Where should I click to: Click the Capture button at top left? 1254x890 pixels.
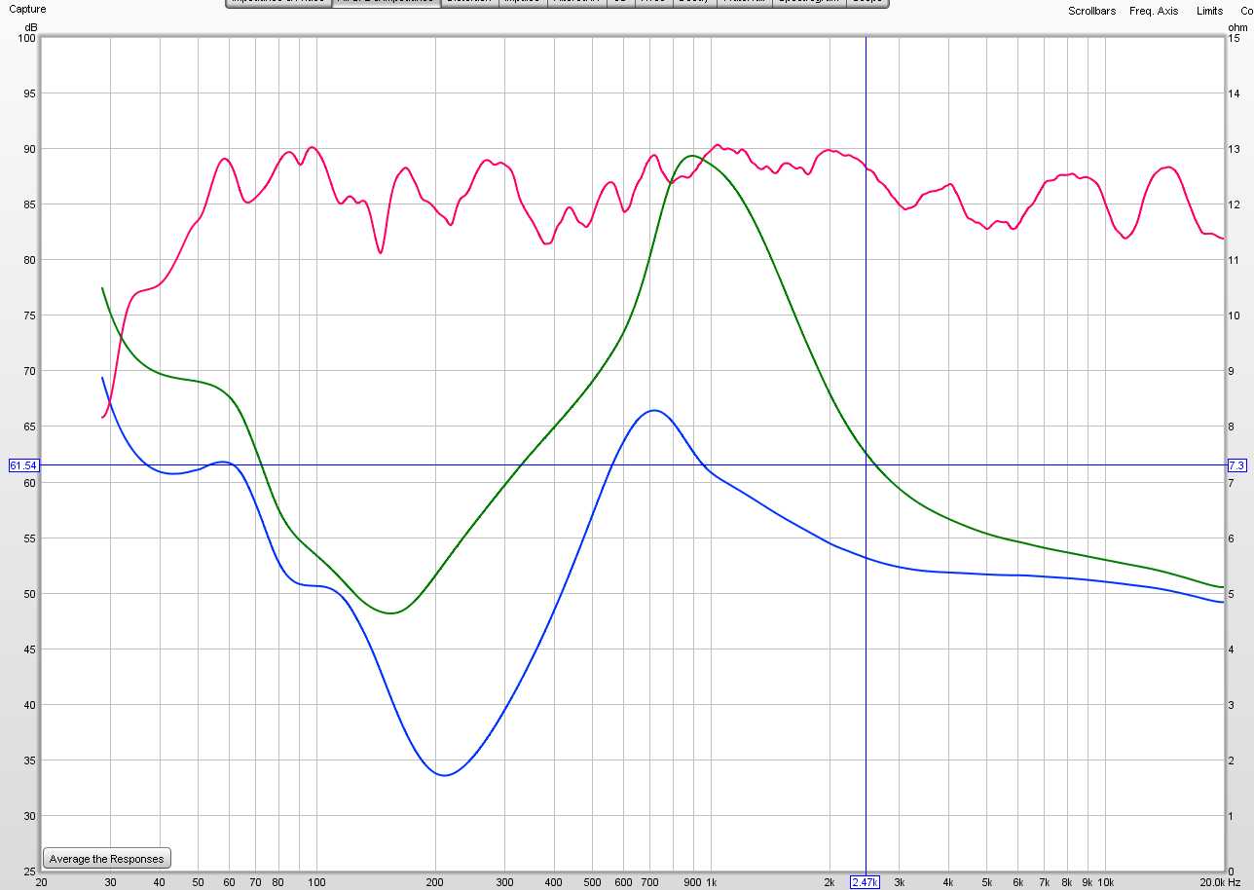tap(27, 10)
